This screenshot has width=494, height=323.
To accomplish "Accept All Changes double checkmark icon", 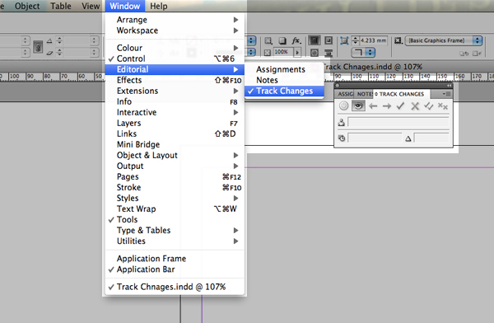I will [x=429, y=106].
